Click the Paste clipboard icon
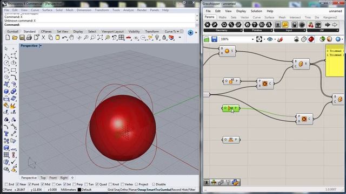The image size is (346, 194). point(58,38)
